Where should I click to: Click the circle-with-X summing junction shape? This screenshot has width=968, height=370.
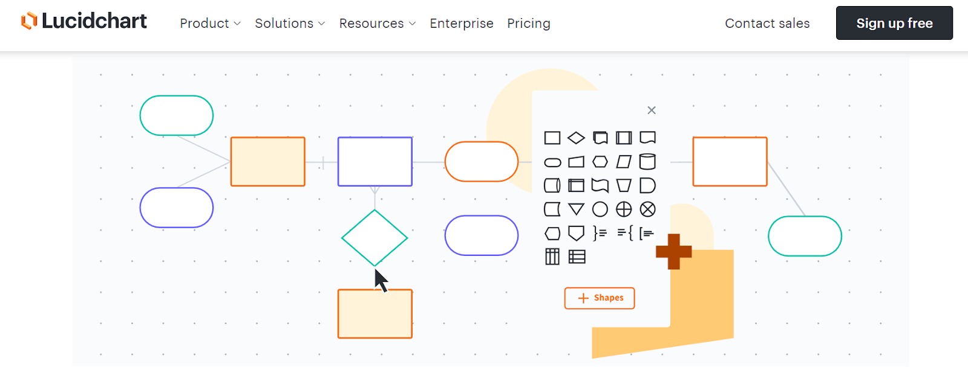tap(647, 209)
